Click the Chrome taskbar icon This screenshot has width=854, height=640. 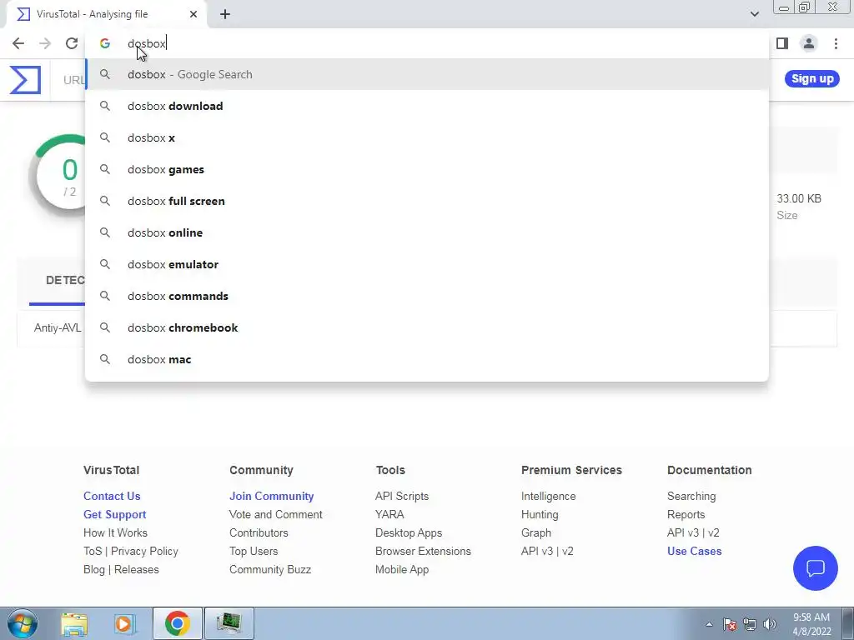tap(177, 623)
